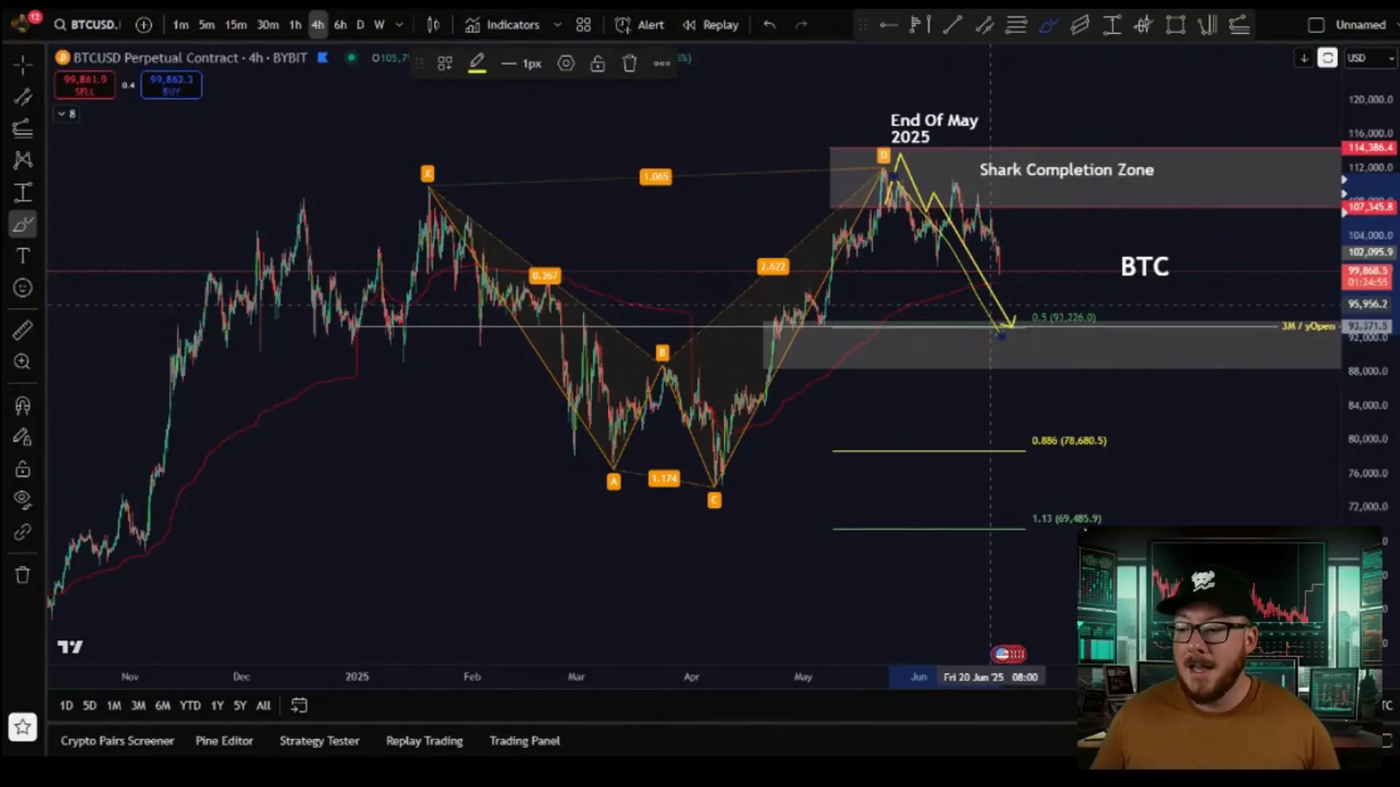Viewport: 1400px width, 787px height.
Task: Open Gann and Fibonacci tools group
Action: [x=23, y=128]
